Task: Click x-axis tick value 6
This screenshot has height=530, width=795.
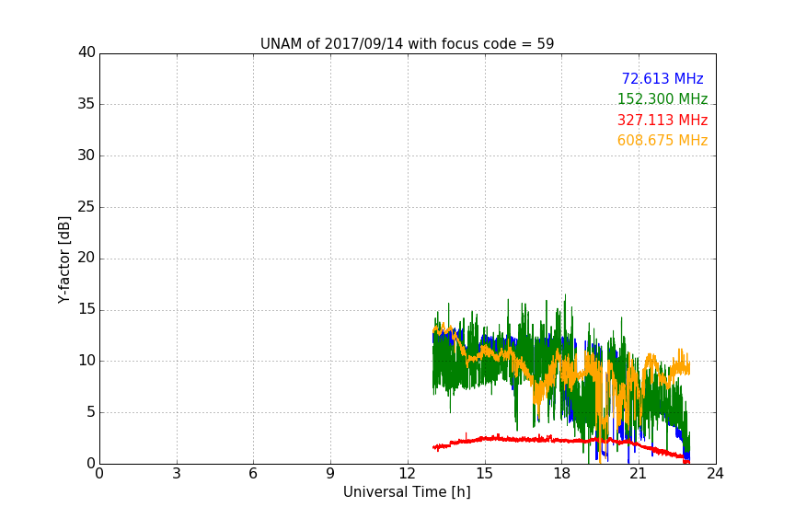Action: tap(253, 474)
